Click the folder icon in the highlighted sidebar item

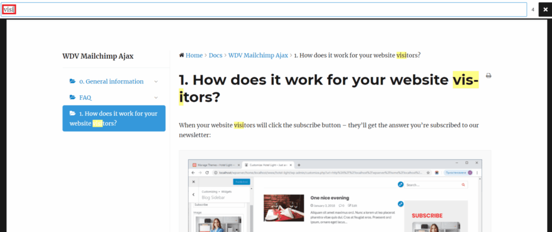coord(72,114)
